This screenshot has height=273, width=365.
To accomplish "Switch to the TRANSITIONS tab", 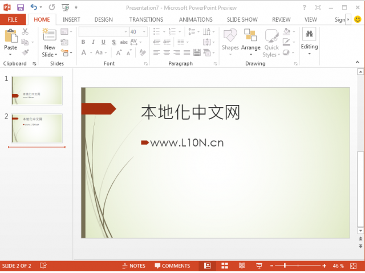I will coord(146,19).
